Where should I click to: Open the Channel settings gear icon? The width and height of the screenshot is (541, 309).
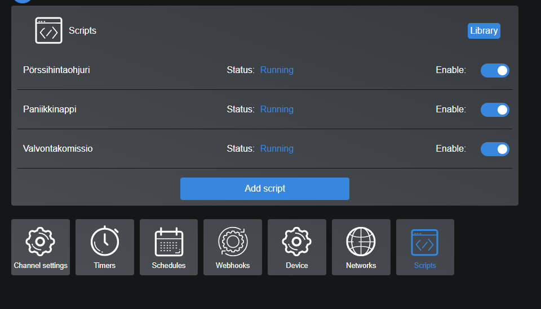pyautogui.click(x=41, y=242)
